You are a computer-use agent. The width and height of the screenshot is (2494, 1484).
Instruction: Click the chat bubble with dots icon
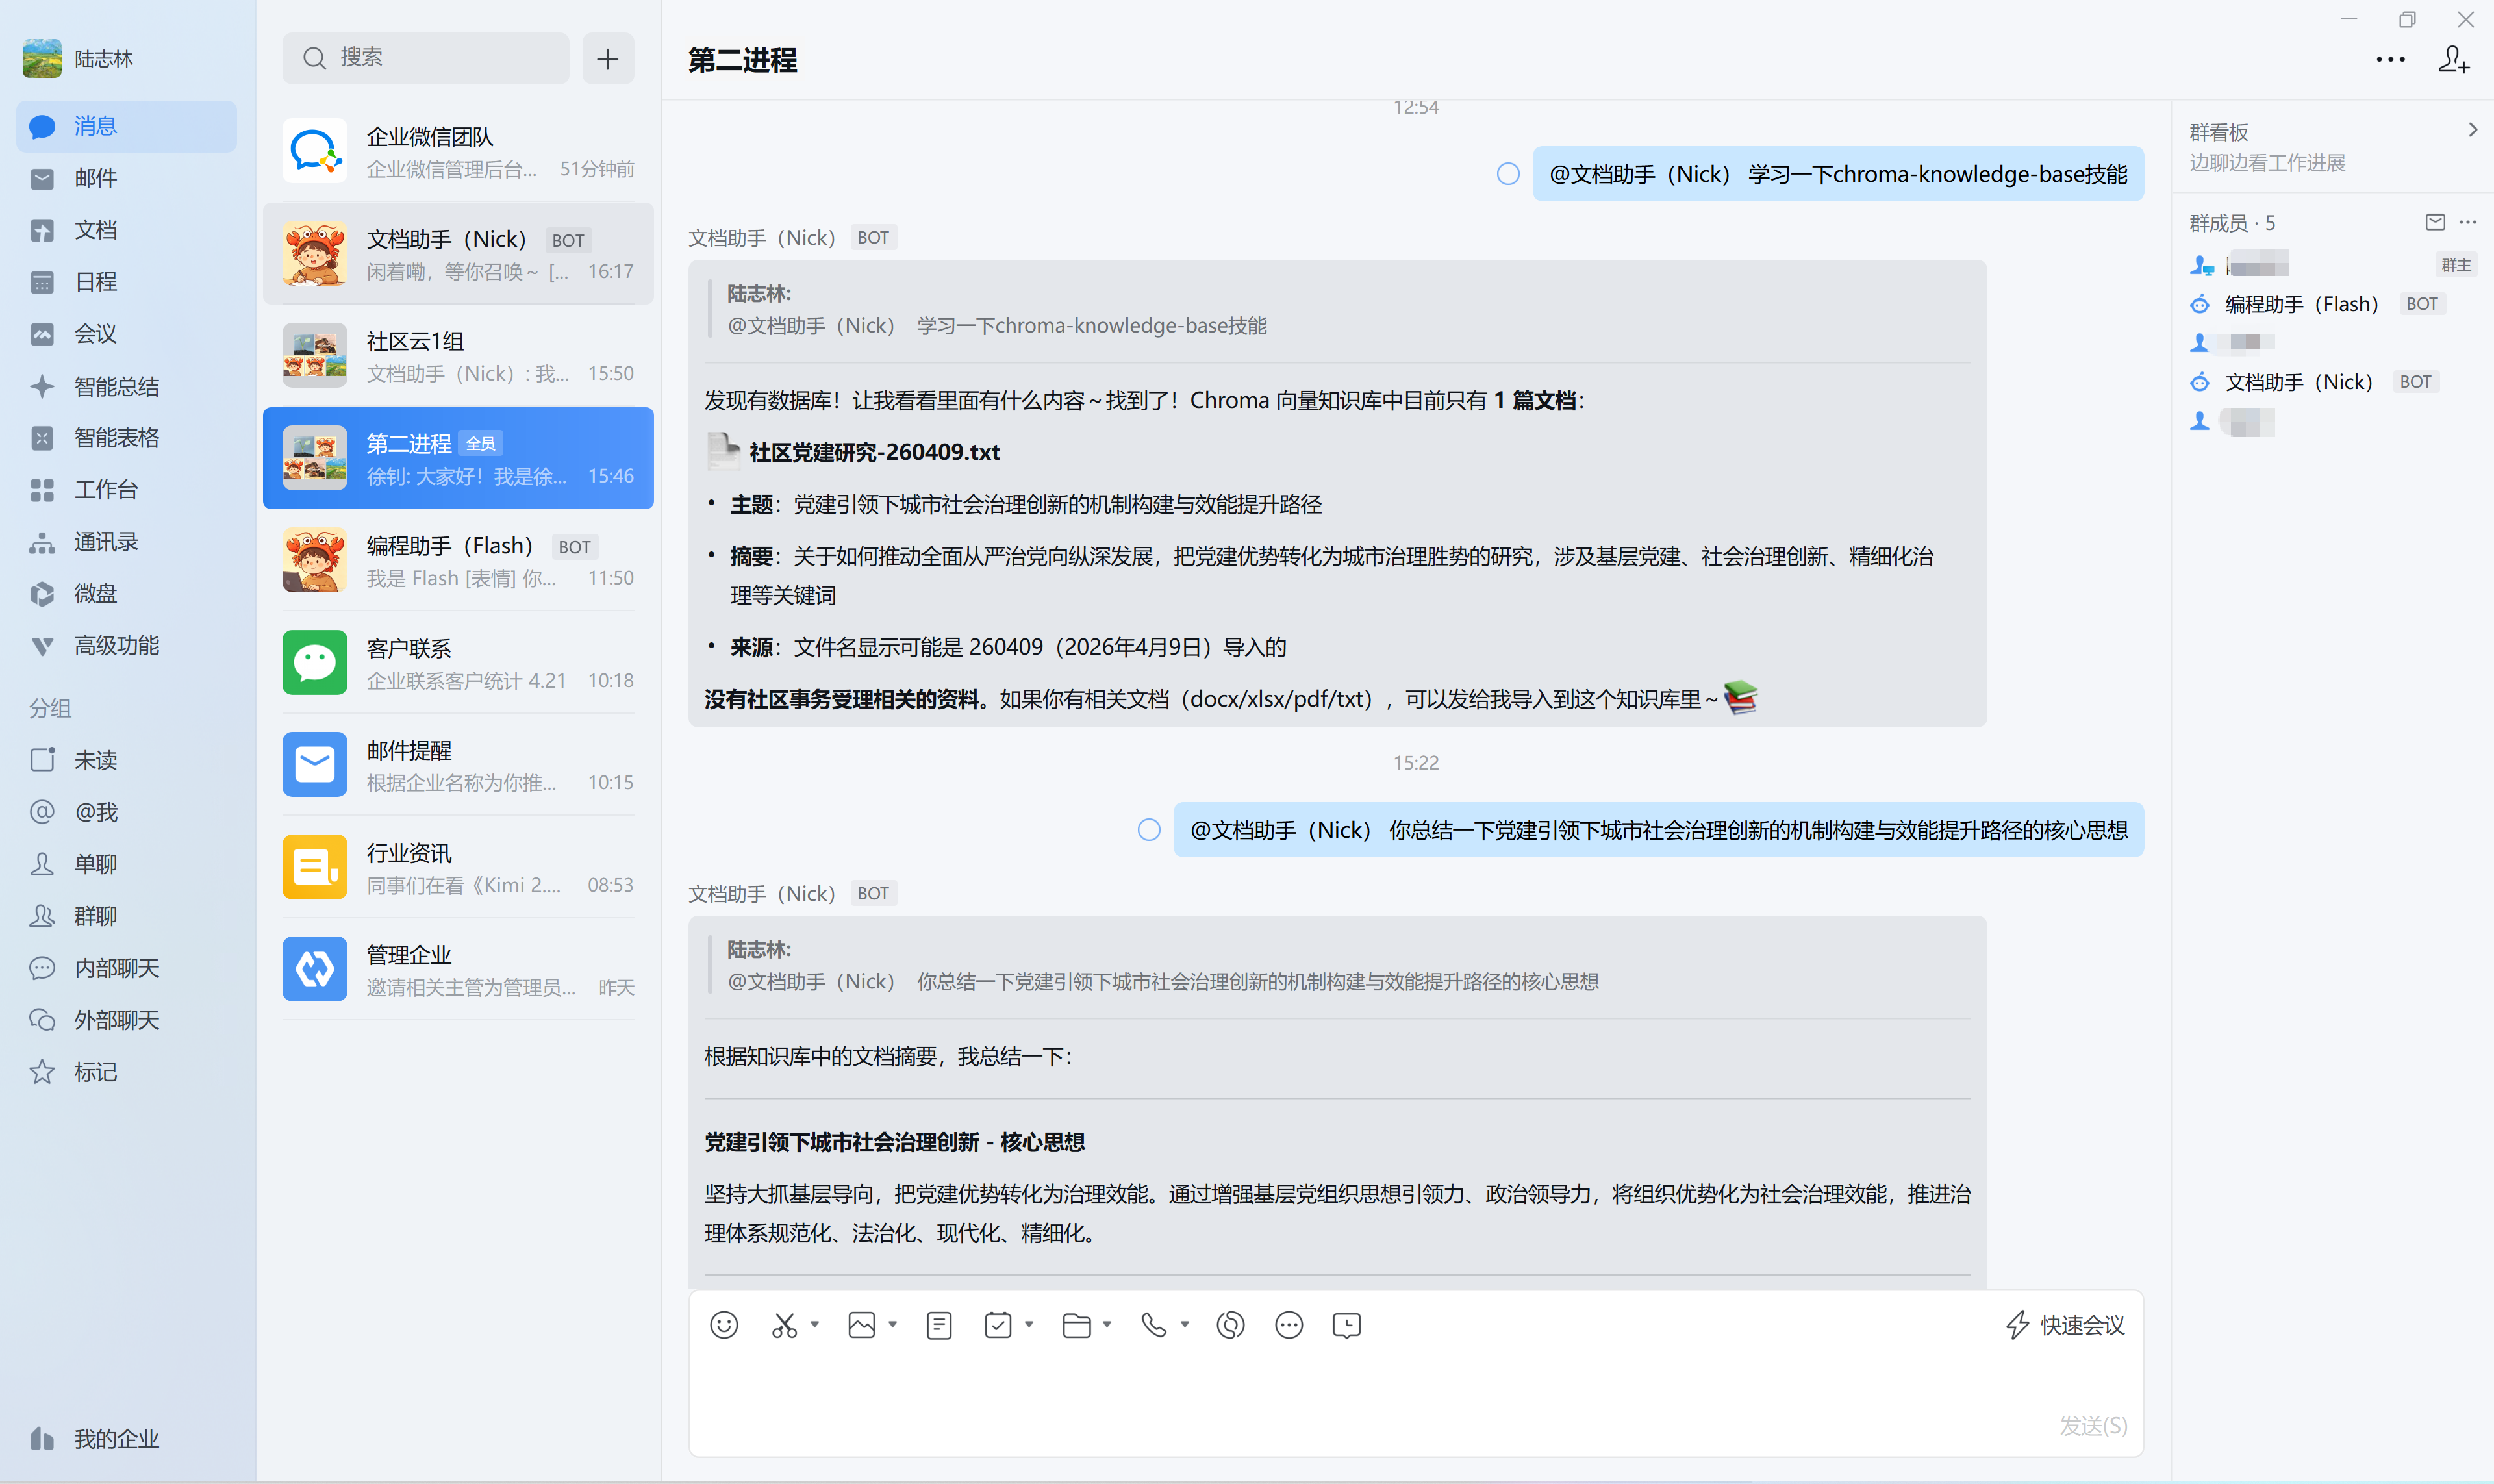pyautogui.click(x=1289, y=1325)
